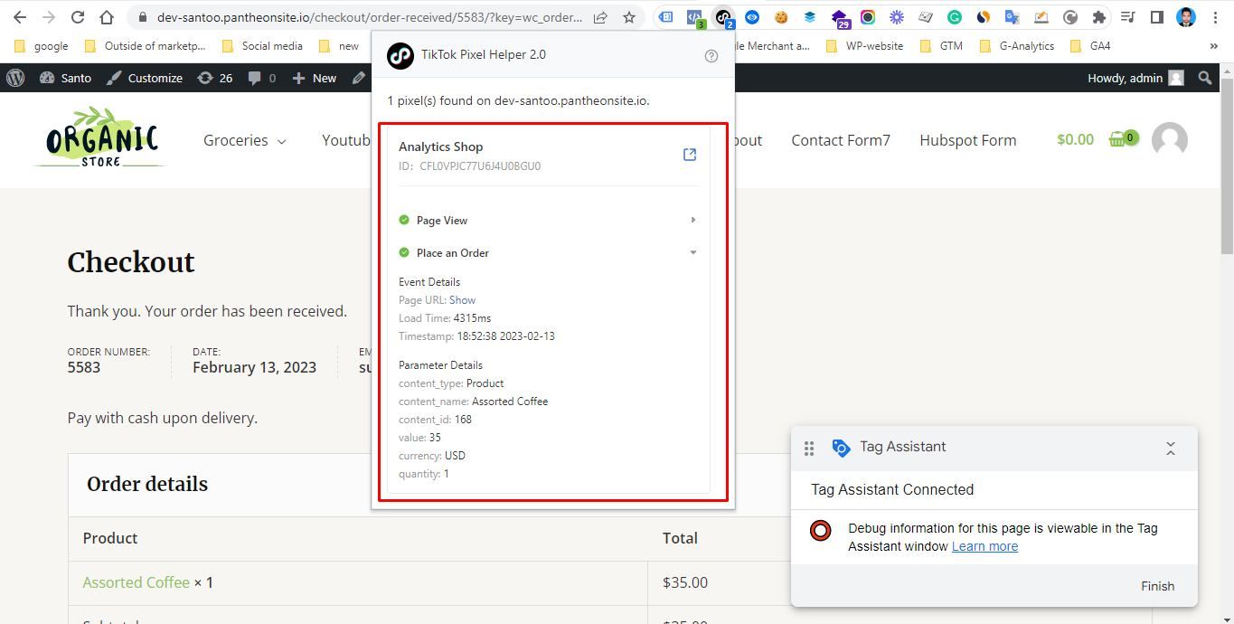Open the Assorted Coffee product link
The image size is (1234, 624).
[x=136, y=582]
